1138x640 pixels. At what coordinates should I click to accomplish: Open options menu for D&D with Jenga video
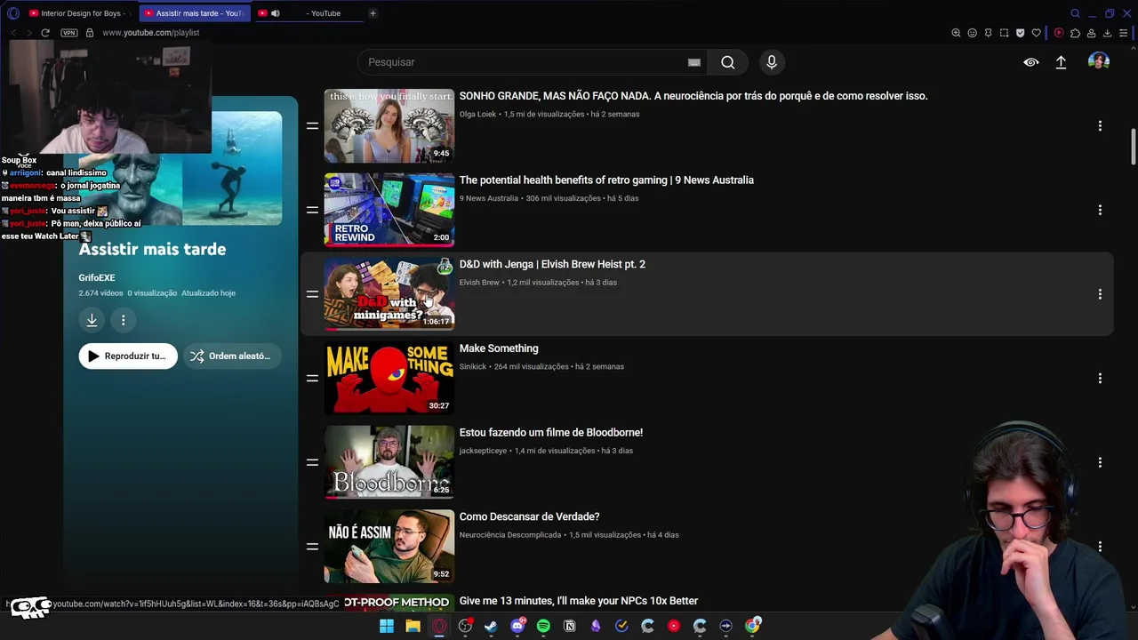click(x=1100, y=294)
